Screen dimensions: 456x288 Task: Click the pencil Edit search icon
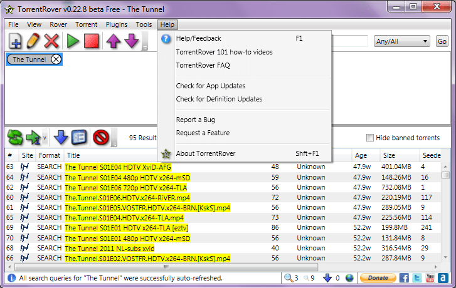point(33,41)
